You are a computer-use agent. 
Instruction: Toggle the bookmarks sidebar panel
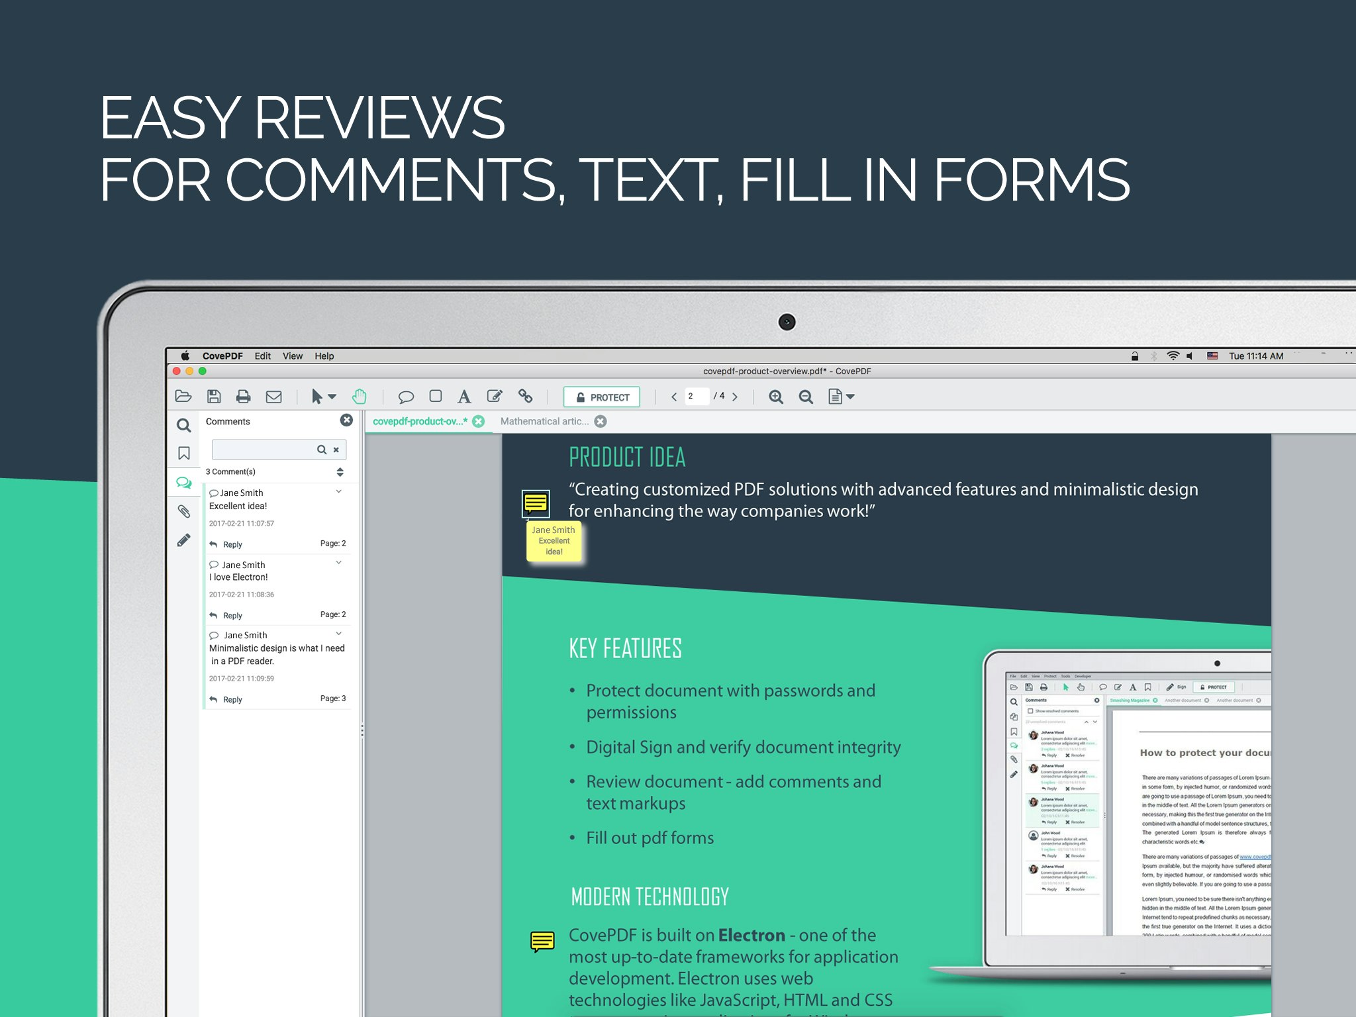184,454
